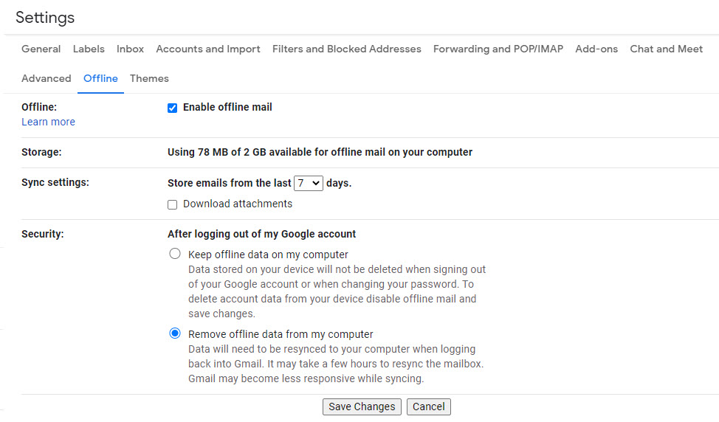Follow the Learn more link under Offline
This screenshot has height=422, width=719.
tap(48, 122)
